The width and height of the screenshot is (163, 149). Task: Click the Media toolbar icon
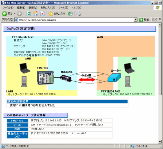[x=70, y=13]
